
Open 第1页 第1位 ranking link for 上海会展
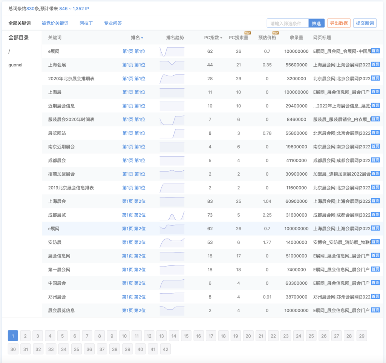coord(134,65)
